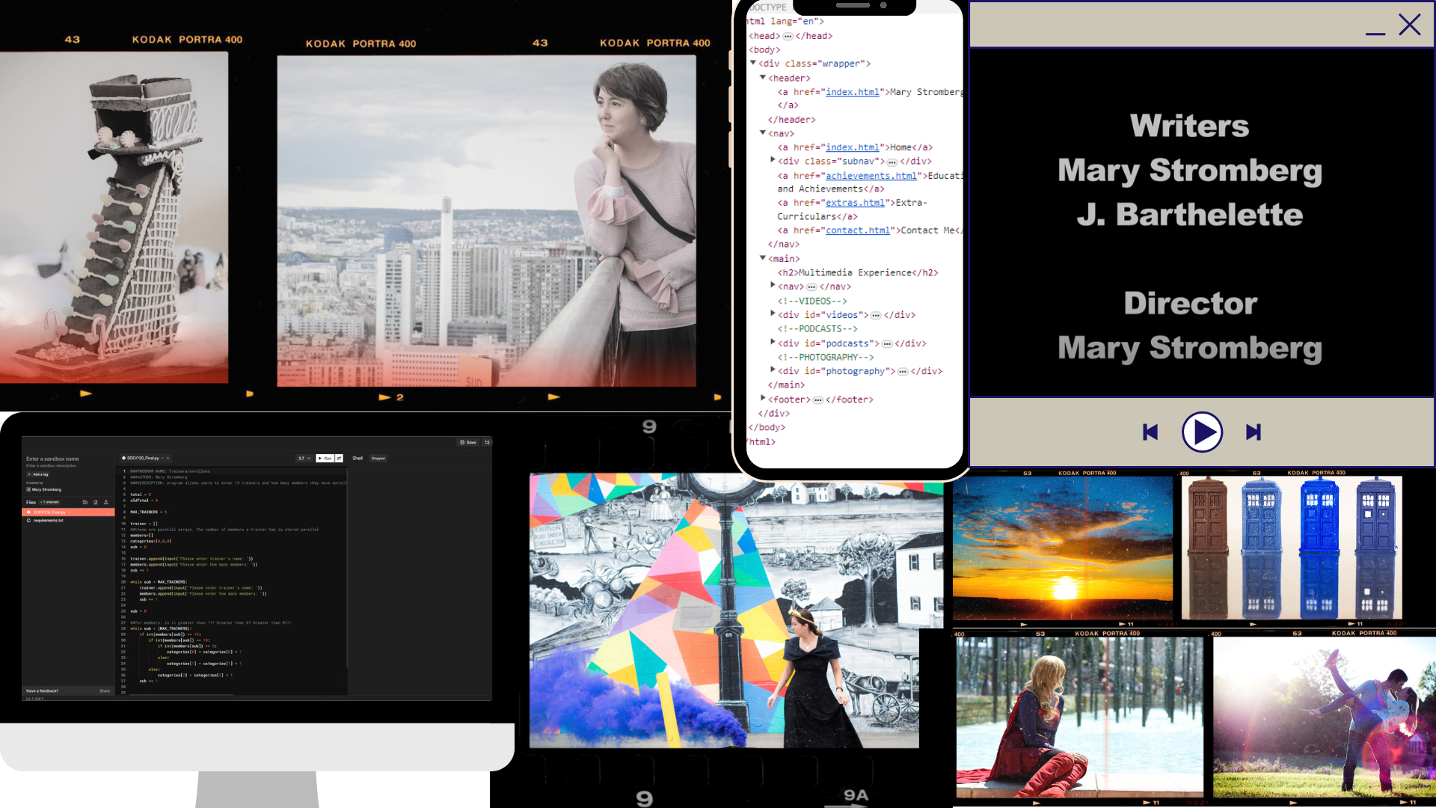Expand the subnav ellipsis badge
Screen dimensions: 1436x808
pyautogui.click(x=892, y=162)
